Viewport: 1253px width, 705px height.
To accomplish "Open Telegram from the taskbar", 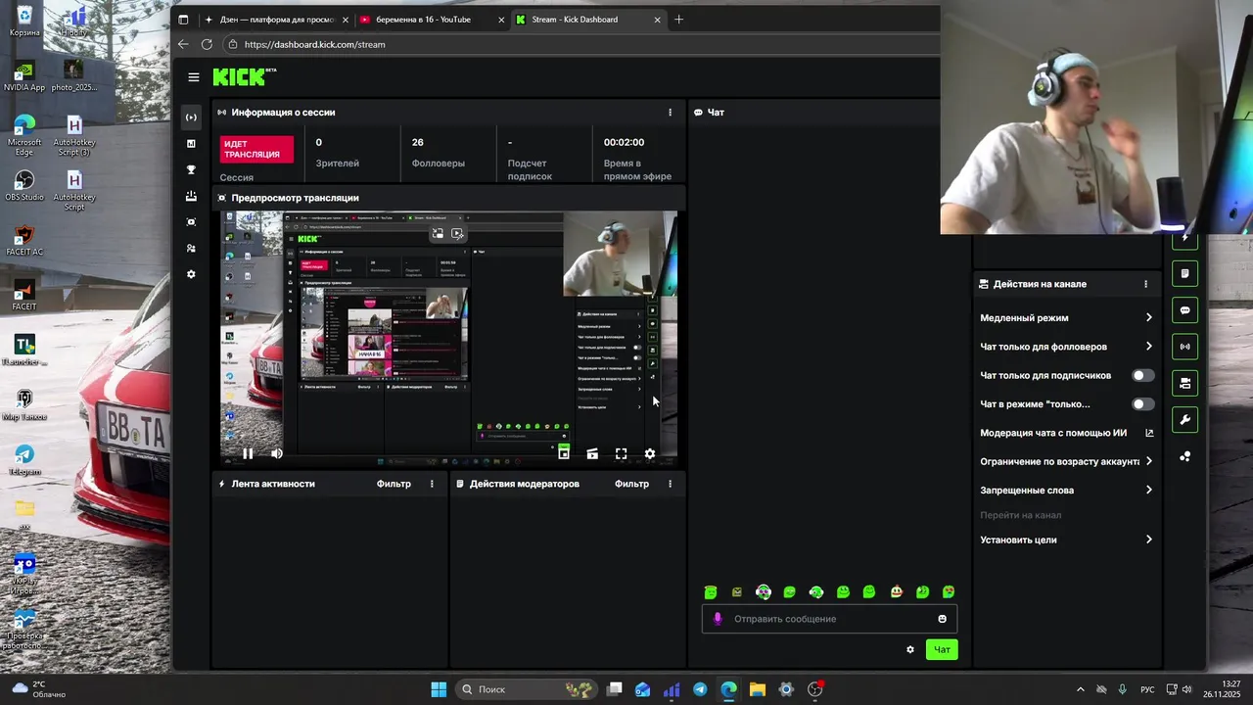I will (700, 689).
